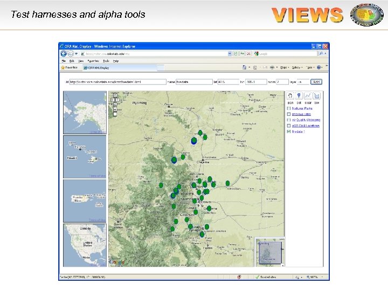
Task: Toggle the National Parks checkbox
Action: tap(288, 108)
